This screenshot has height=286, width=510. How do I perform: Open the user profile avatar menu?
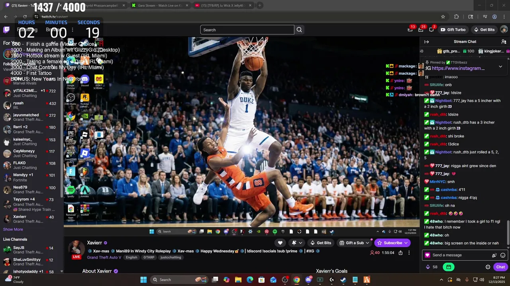[x=504, y=30]
